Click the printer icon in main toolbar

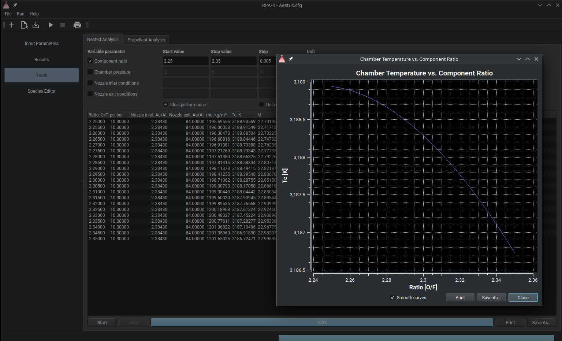click(77, 25)
